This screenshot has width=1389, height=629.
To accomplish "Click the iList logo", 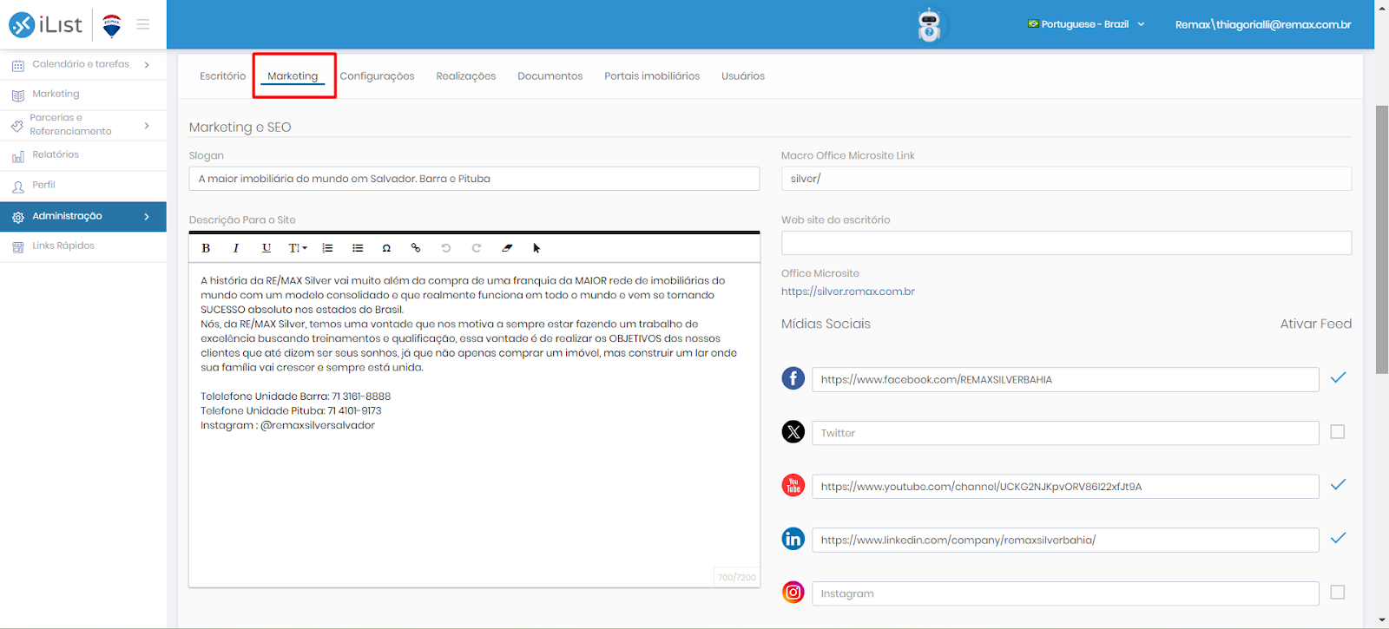I will tap(46, 24).
